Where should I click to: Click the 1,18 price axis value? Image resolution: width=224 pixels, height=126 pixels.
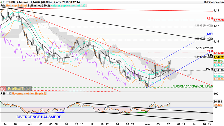(x=216, y=11)
